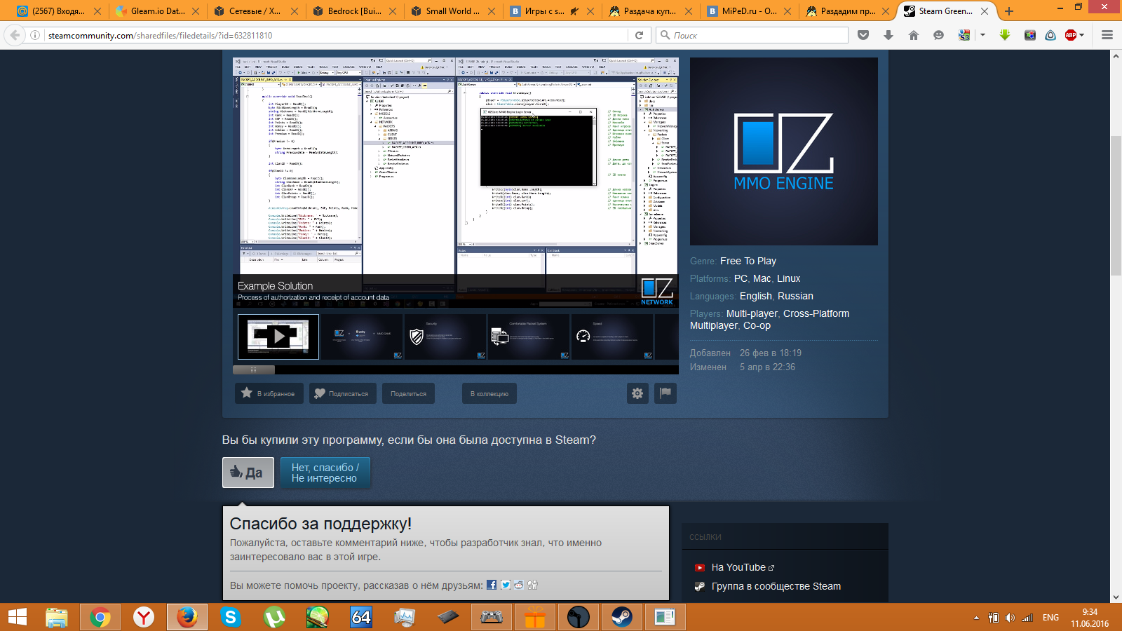Click the address bar URL field
This screenshot has width=1122, height=631.
point(337,35)
